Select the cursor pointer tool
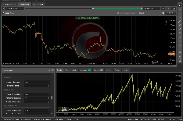183x121 pixels. tap(180, 5)
